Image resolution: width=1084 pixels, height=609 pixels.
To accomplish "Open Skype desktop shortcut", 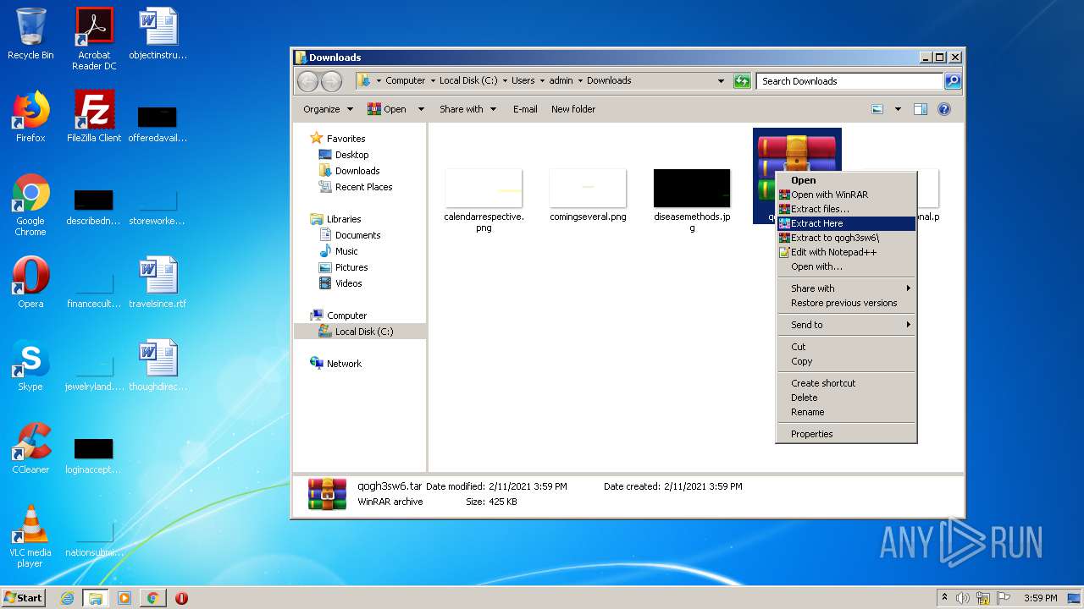I will [x=30, y=365].
